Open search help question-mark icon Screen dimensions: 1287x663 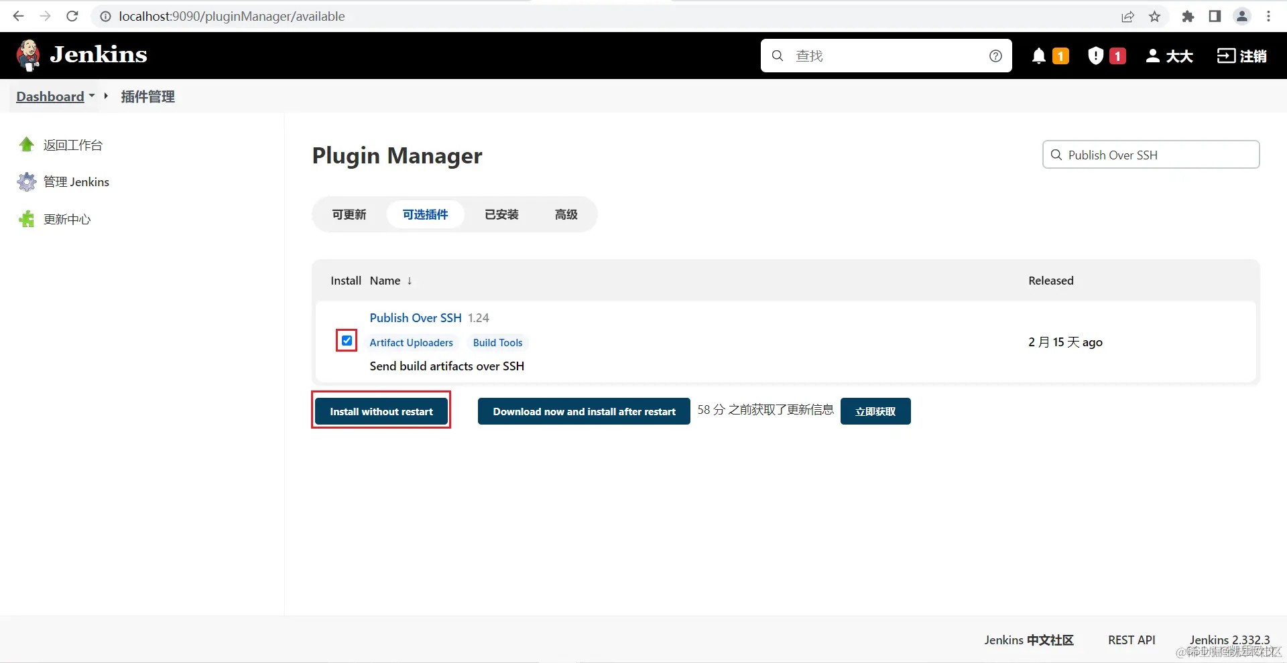[995, 56]
